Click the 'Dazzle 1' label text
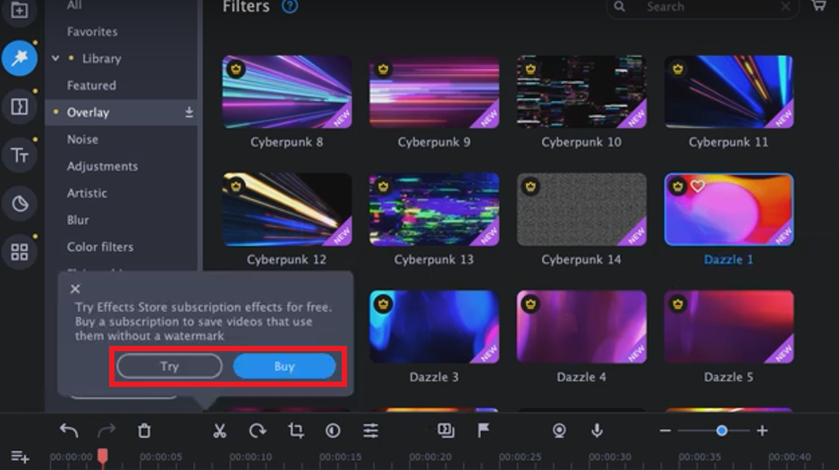 (x=728, y=260)
